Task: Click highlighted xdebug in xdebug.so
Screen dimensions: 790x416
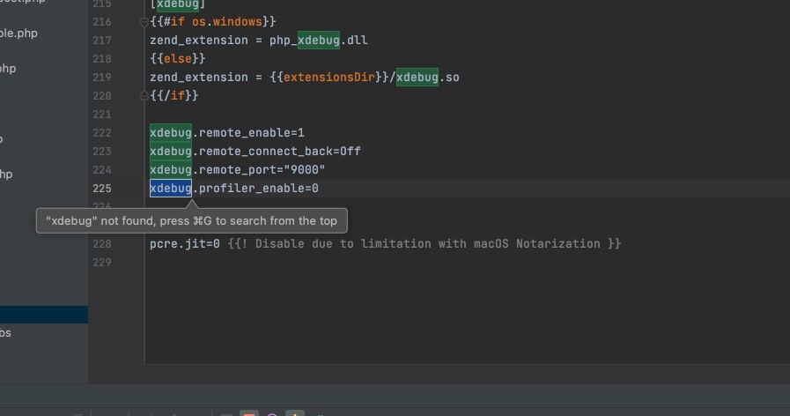Action: pos(417,78)
